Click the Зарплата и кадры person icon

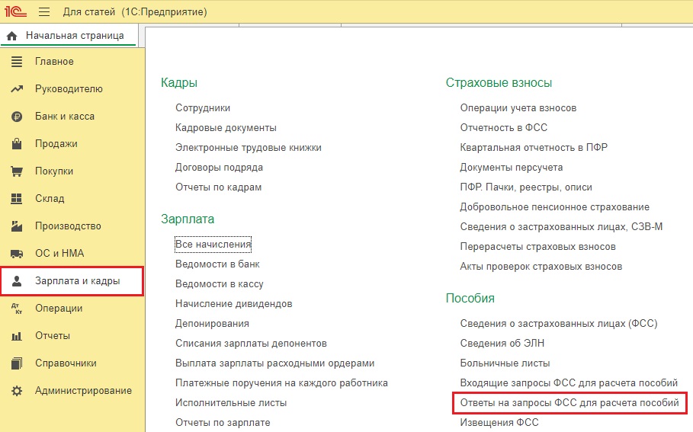(x=17, y=281)
